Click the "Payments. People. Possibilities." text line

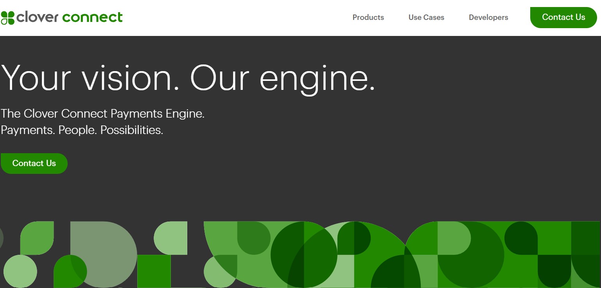(82, 130)
